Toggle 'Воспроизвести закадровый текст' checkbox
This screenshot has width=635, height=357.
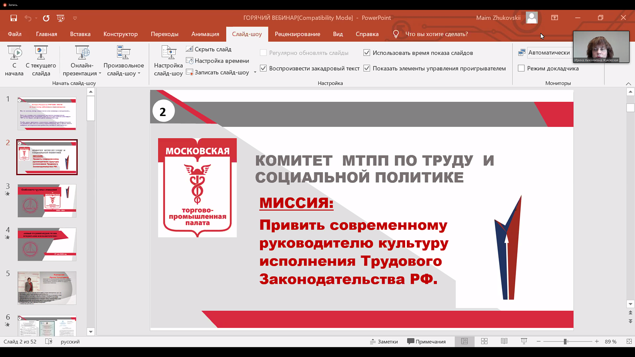coord(263,68)
